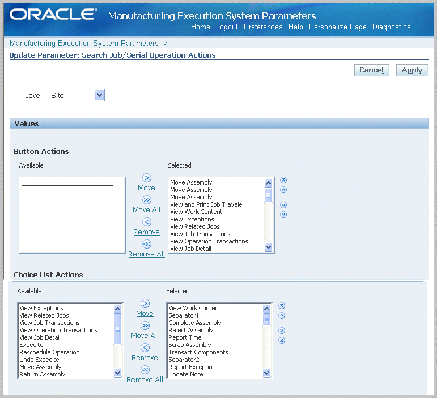Move selected Button Action to bottom icon

[x=283, y=215]
